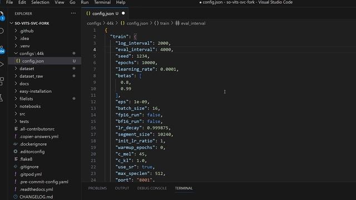Expand the .venv folder

(24, 46)
